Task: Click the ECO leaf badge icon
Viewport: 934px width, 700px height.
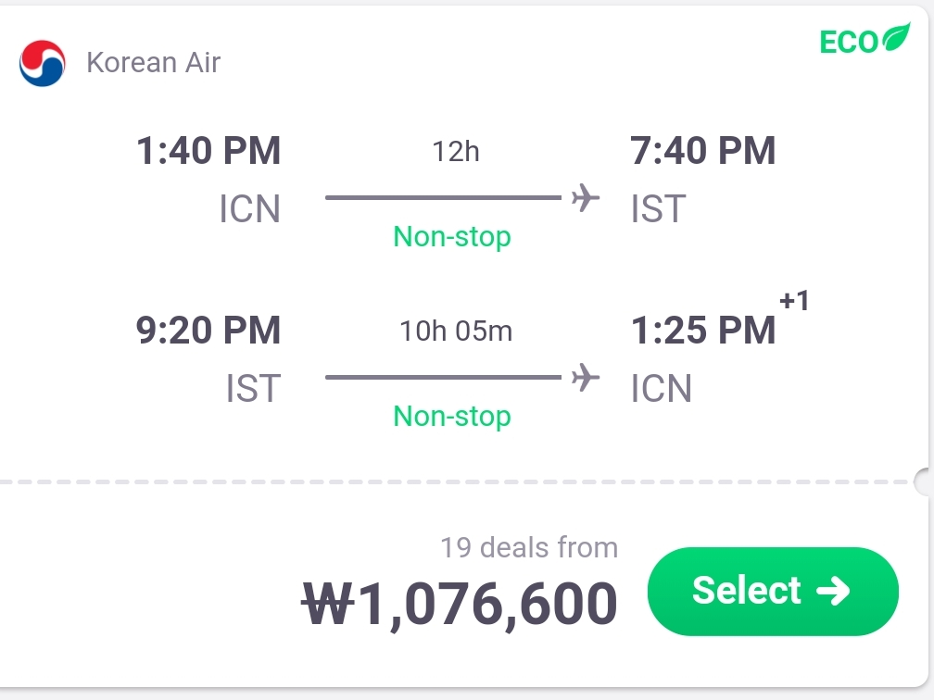Action: point(896,40)
